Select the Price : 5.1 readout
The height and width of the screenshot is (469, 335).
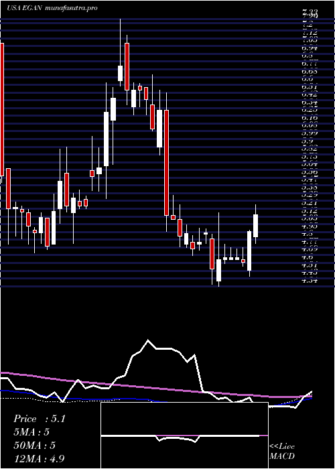(x=40, y=419)
